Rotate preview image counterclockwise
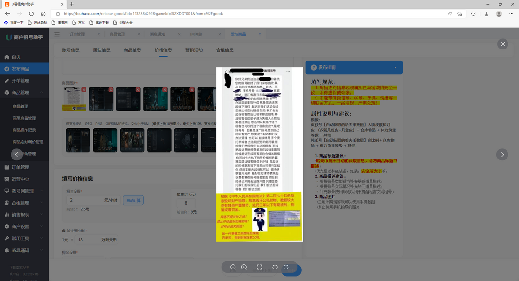The image size is (519, 281). (x=275, y=267)
